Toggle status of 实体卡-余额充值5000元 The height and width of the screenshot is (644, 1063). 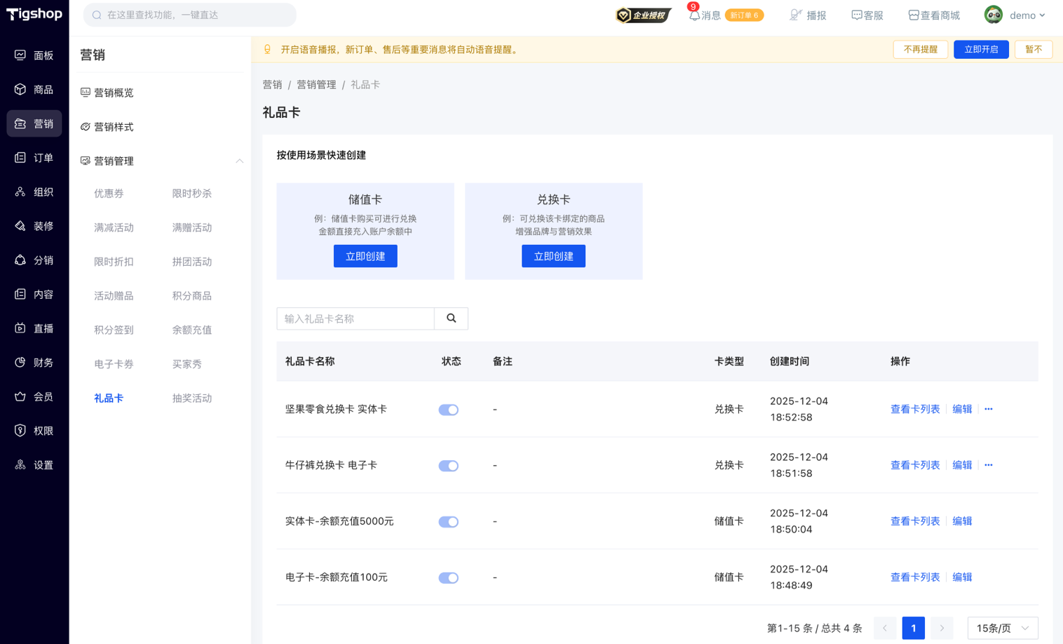coord(449,522)
